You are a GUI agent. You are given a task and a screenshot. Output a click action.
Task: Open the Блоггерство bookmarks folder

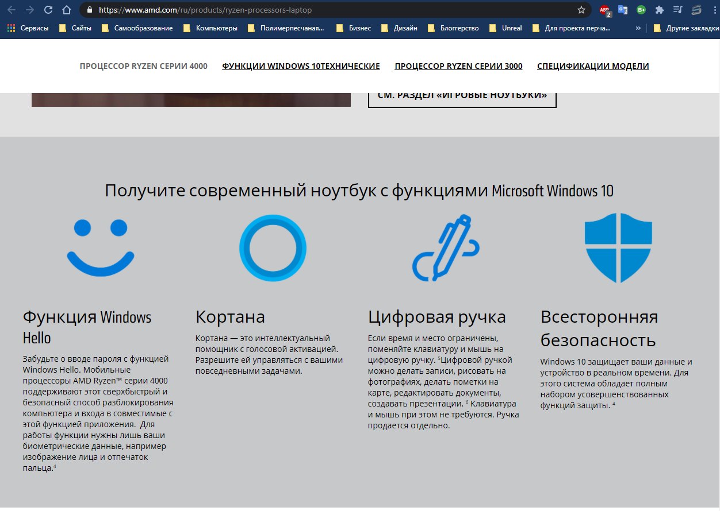(x=453, y=28)
